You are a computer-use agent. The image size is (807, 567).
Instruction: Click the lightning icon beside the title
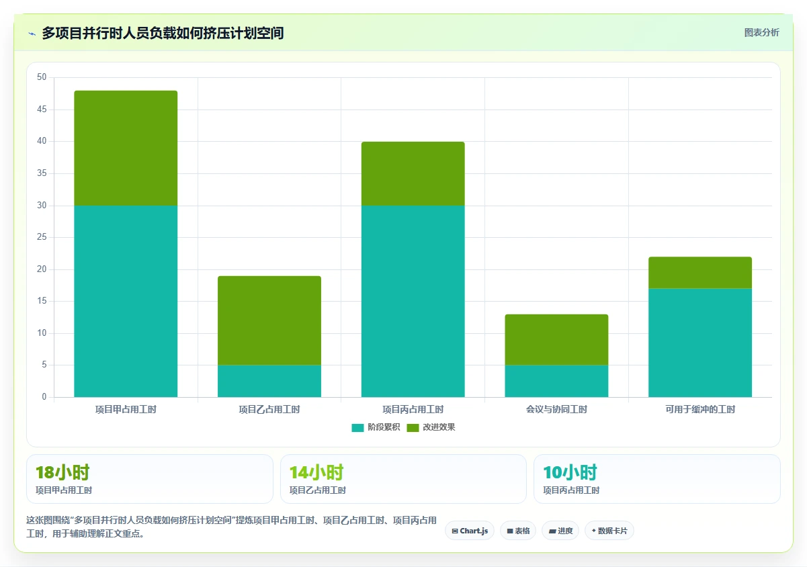click(x=32, y=33)
